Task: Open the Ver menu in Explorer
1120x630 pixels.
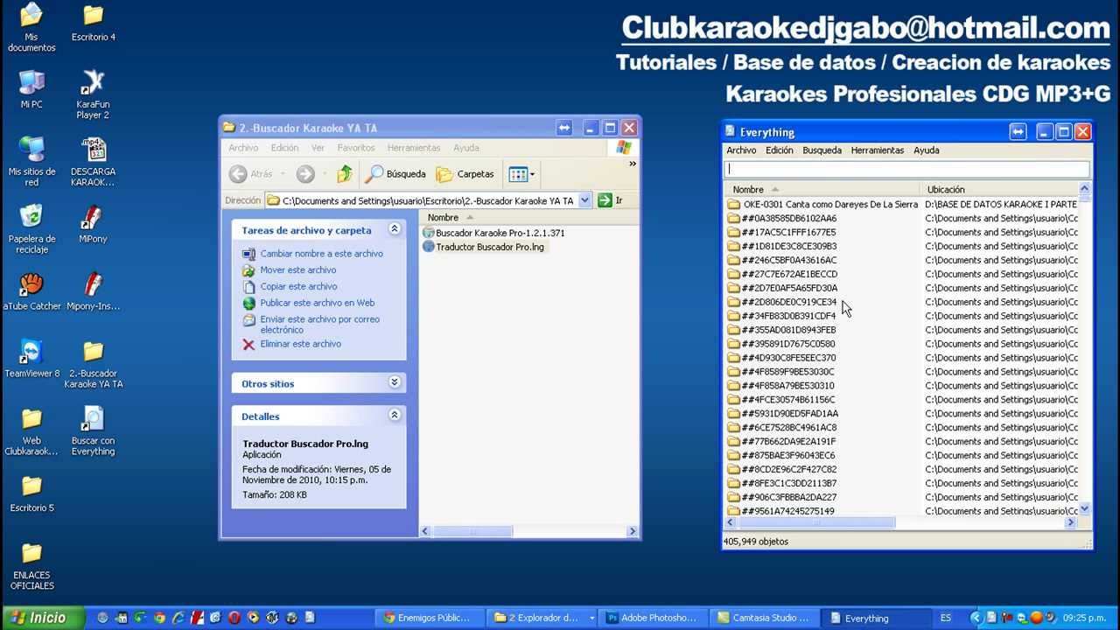Action: pos(318,148)
